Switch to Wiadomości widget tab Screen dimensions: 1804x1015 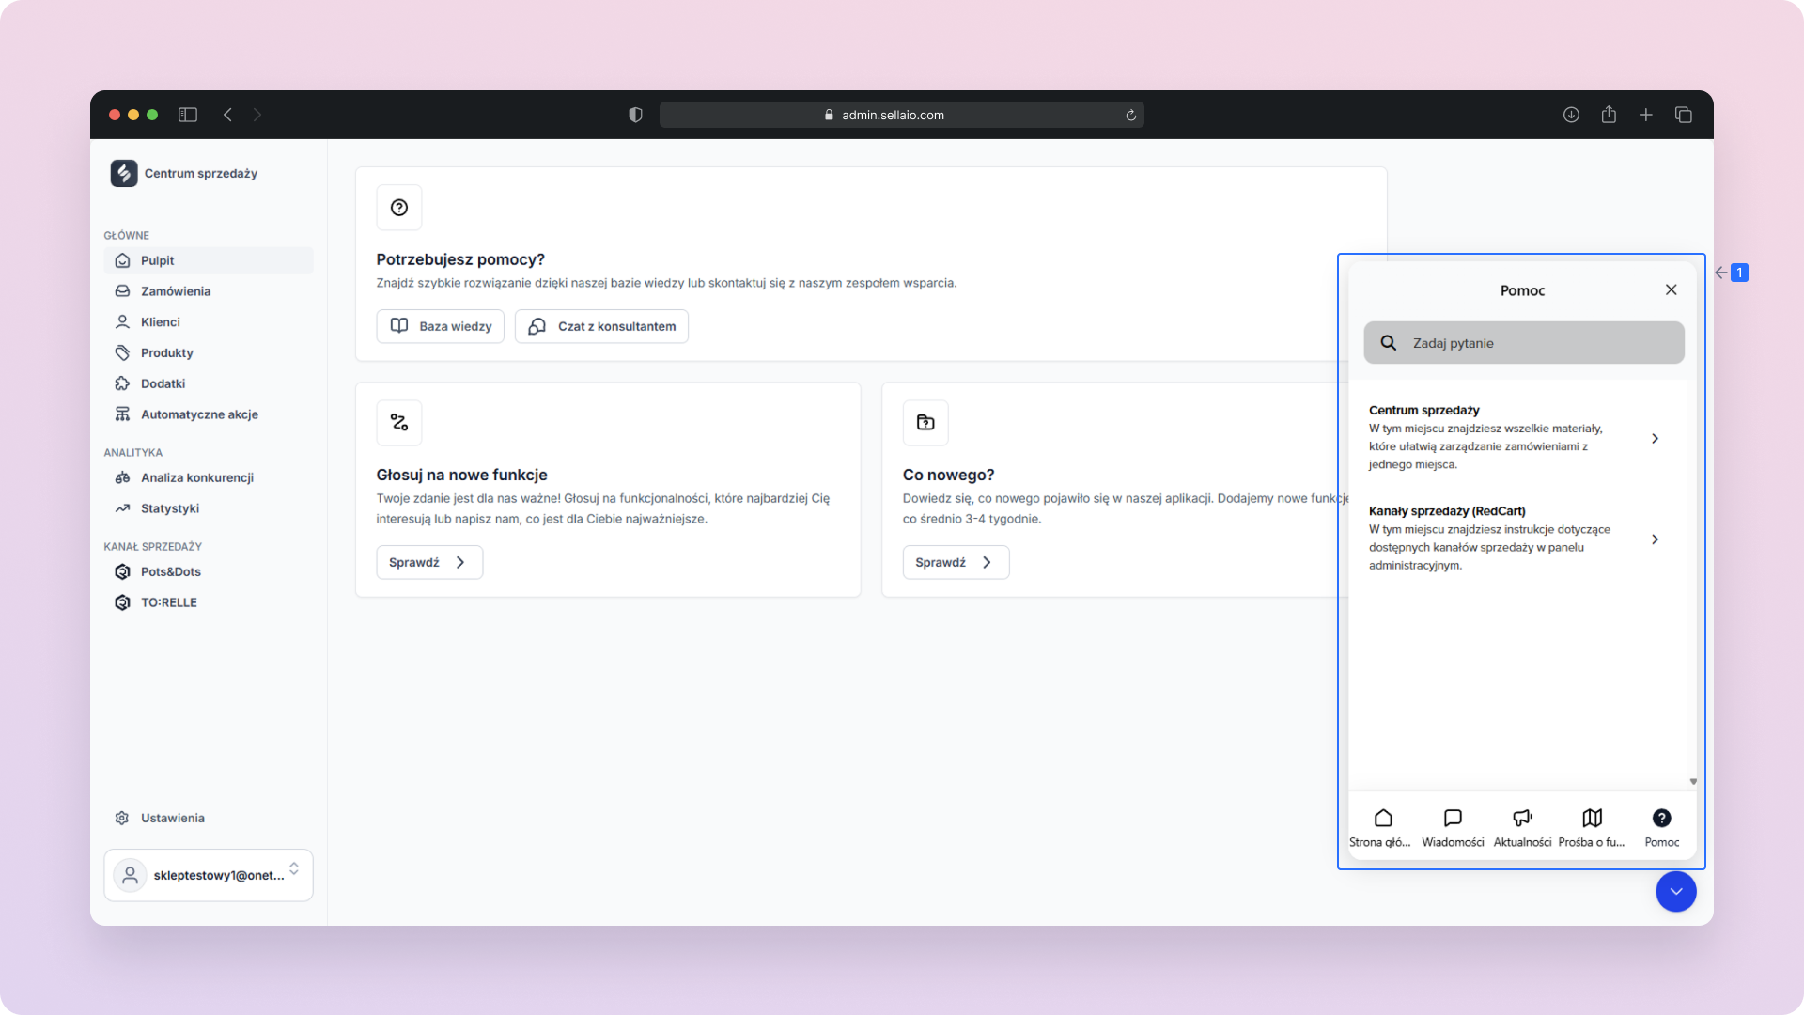coord(1453,828)
